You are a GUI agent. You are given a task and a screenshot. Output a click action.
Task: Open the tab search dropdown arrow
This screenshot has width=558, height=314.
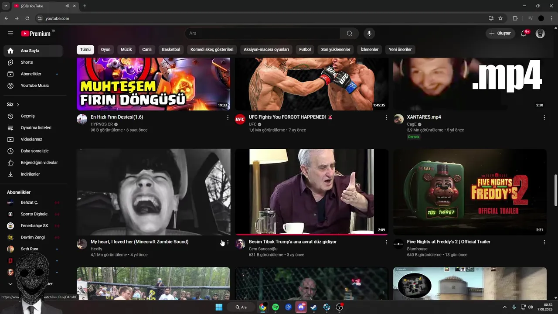pos(6,6)
